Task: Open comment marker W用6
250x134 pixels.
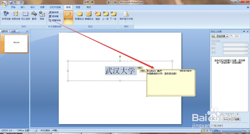Action: click(x=143, y=71)
